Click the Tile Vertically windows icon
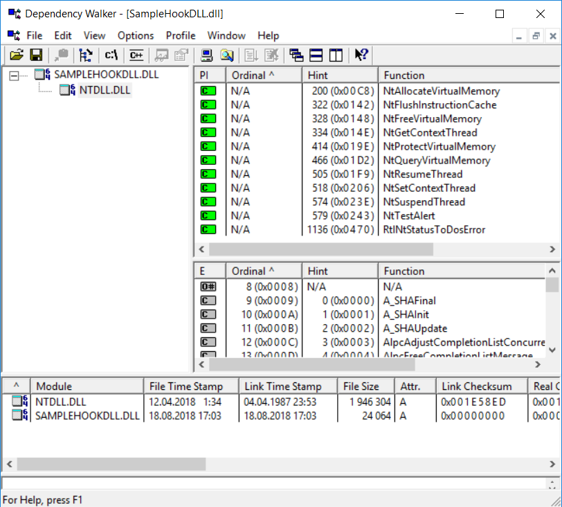 336,55
